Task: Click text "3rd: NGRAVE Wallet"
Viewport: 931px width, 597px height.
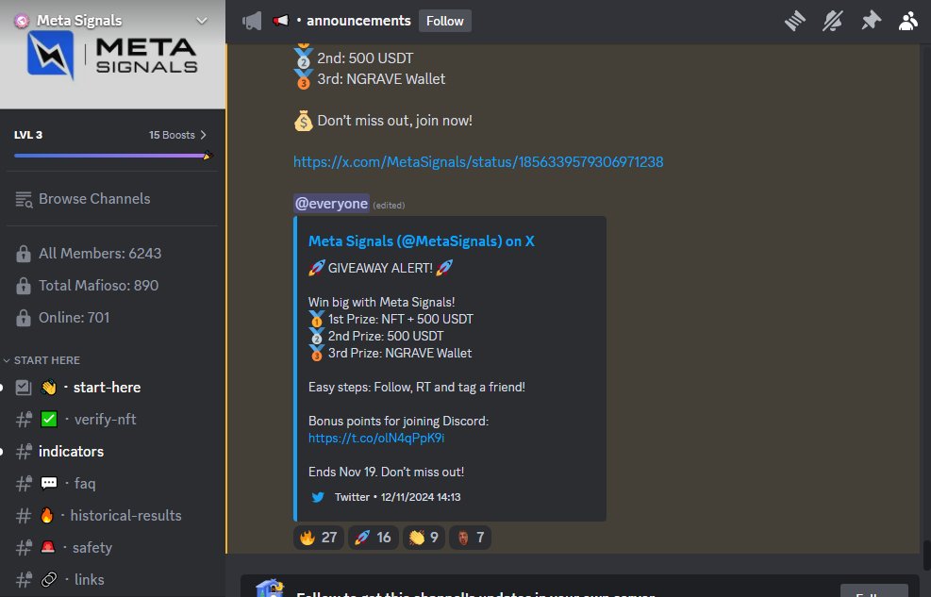Action: (381, 79)
